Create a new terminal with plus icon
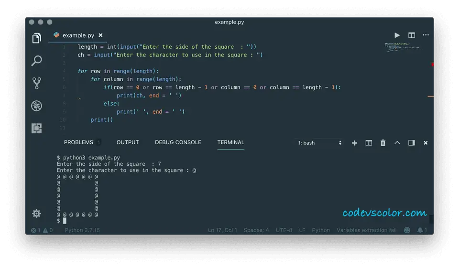Viewport: 459px width, 268px height. coord(354,143)
